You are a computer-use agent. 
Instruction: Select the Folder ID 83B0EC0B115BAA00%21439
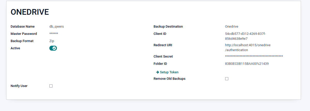pos(247,64)
